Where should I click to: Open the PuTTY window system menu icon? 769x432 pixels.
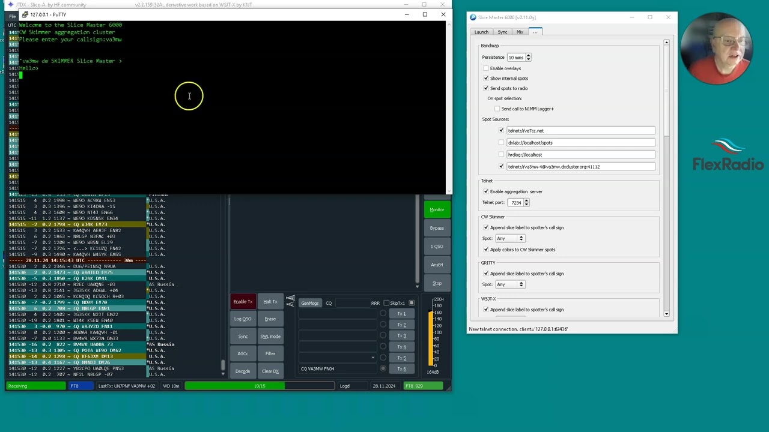[25, 14]
